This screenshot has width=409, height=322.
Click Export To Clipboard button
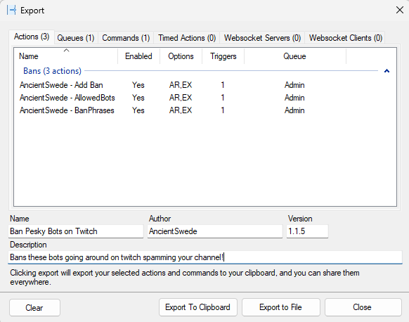click(x=198, y=307)
